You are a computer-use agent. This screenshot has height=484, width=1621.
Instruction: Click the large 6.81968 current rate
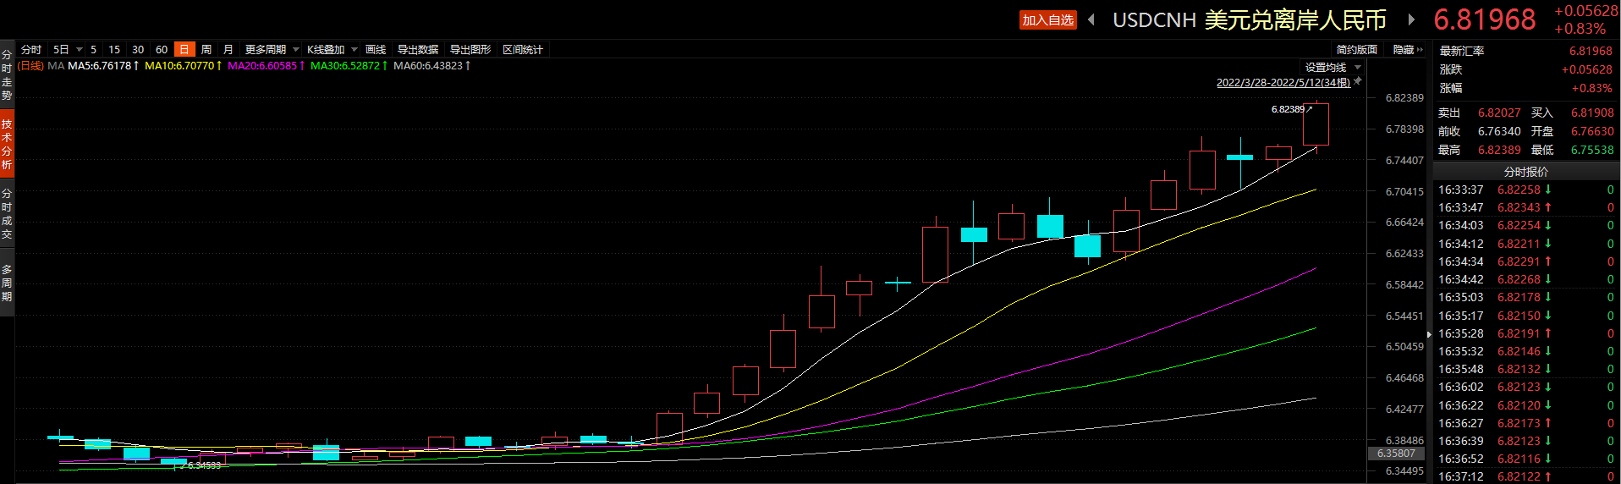click(1484, 19)
